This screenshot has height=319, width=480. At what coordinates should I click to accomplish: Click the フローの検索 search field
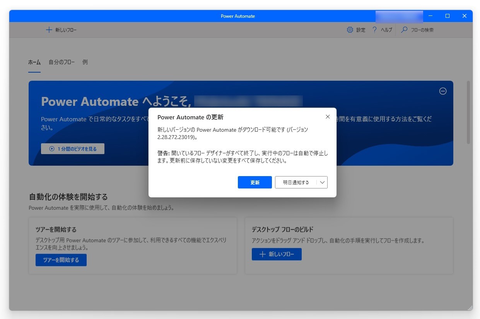click(x=422, y=30)
